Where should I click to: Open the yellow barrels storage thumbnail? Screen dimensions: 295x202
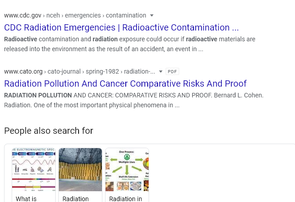[80, 170]
